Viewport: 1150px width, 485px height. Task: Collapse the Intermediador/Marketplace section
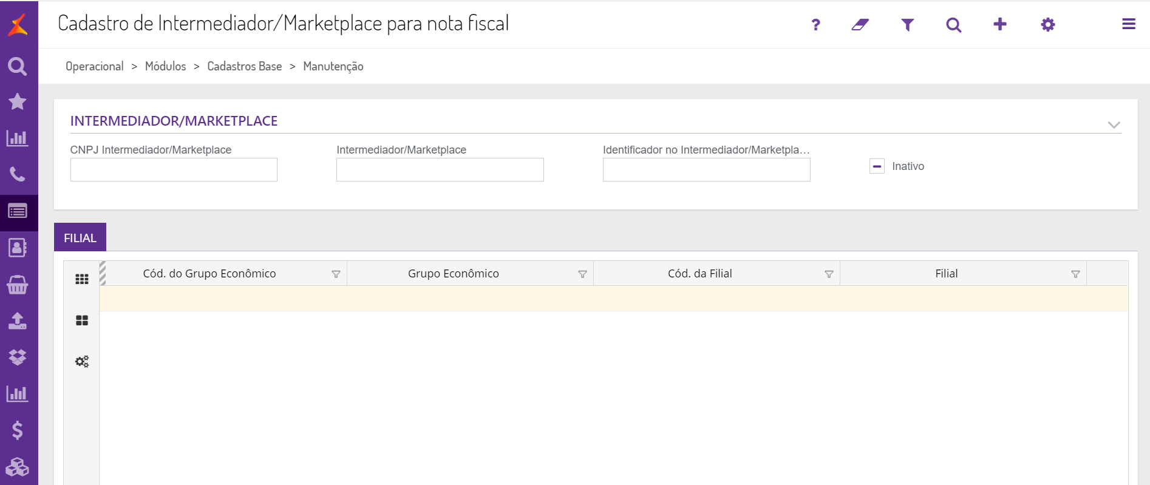tap(1113, 124)
